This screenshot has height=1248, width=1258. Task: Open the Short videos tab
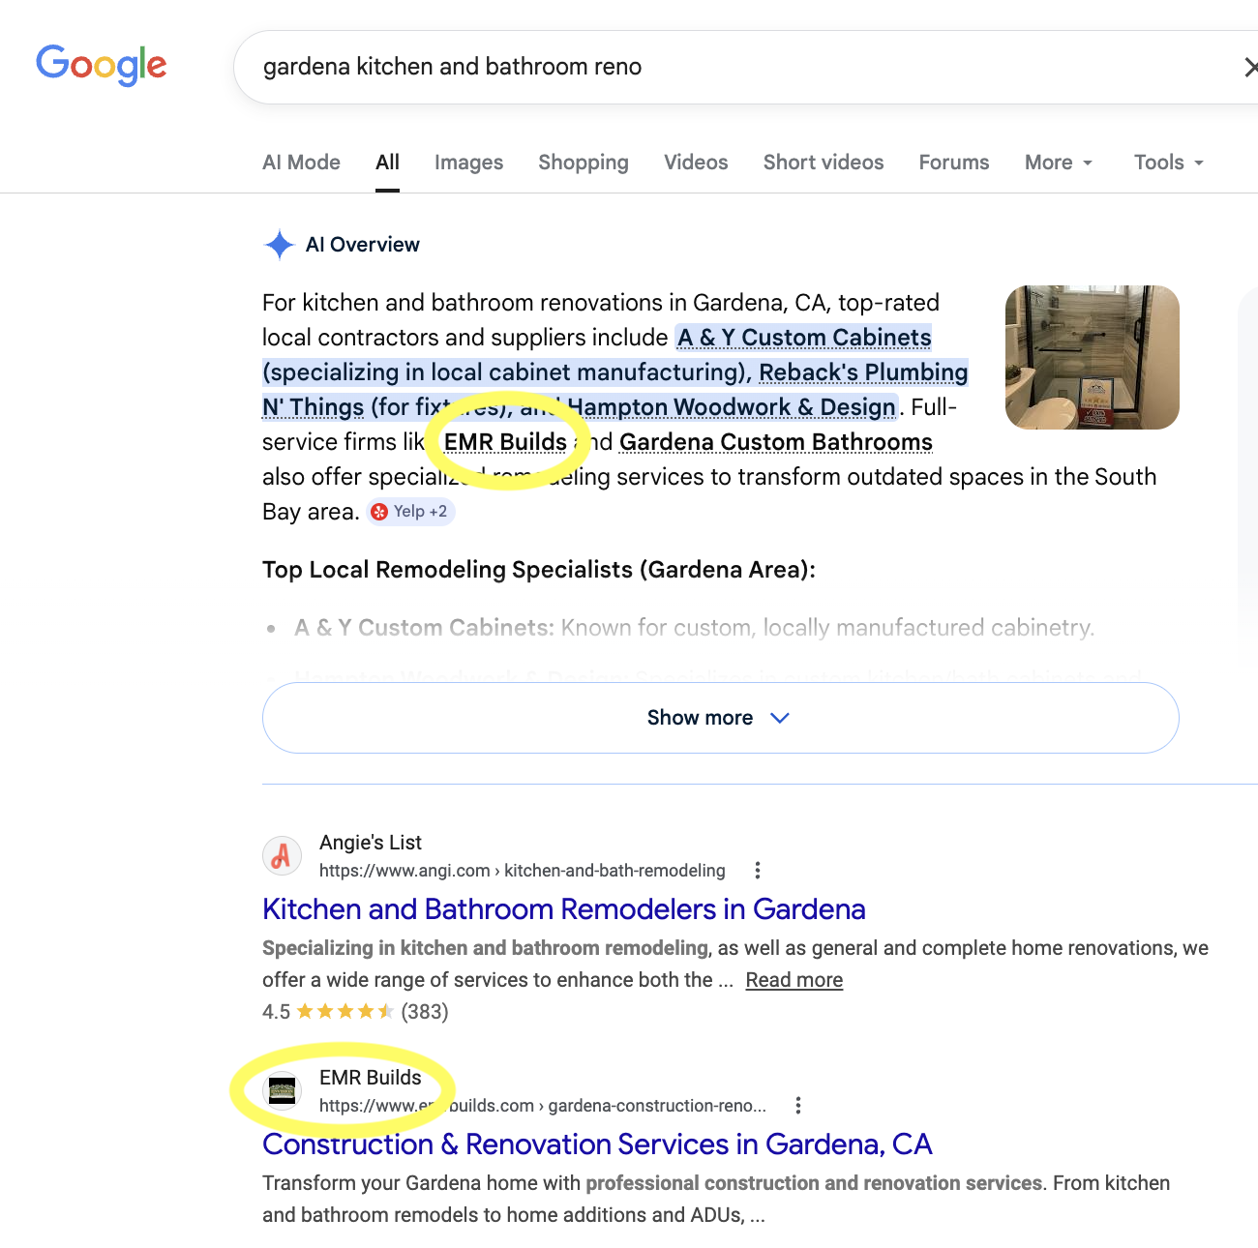[824, 163]
